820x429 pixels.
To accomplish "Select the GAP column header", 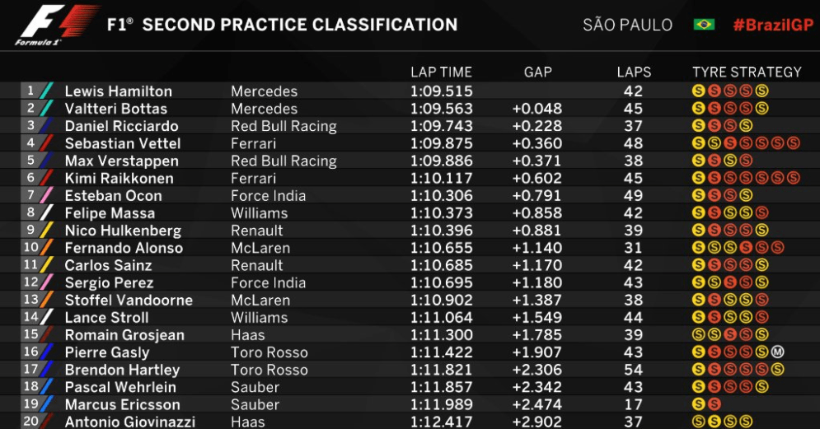I will pos(537,72).
